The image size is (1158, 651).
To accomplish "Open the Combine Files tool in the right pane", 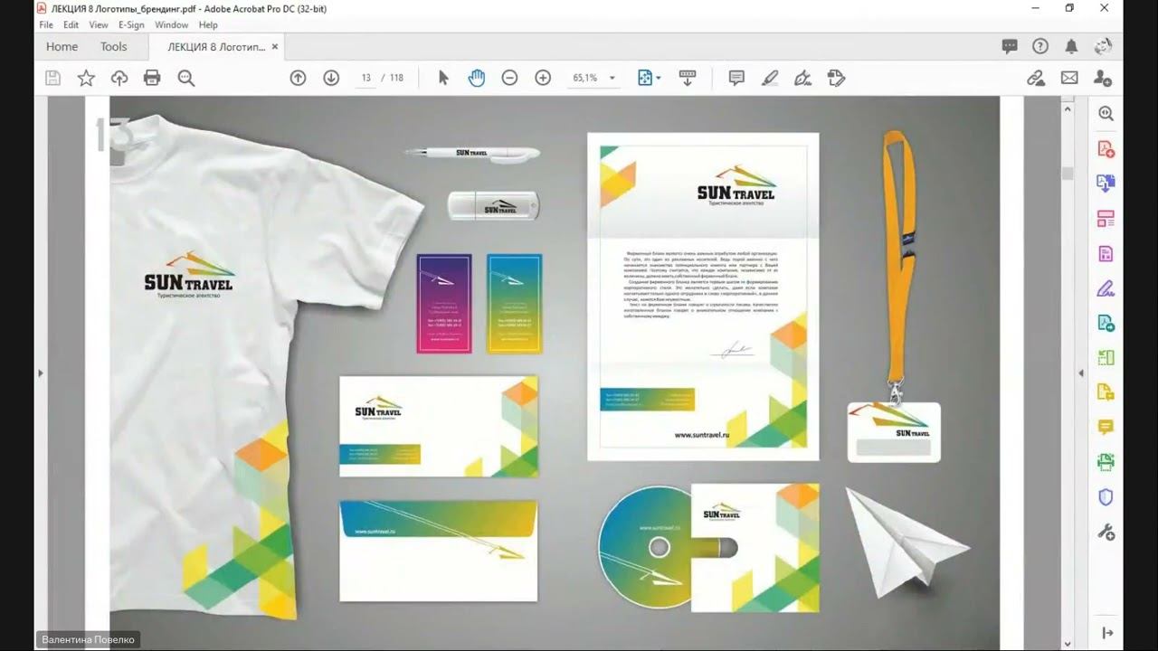I will 1106,184.
